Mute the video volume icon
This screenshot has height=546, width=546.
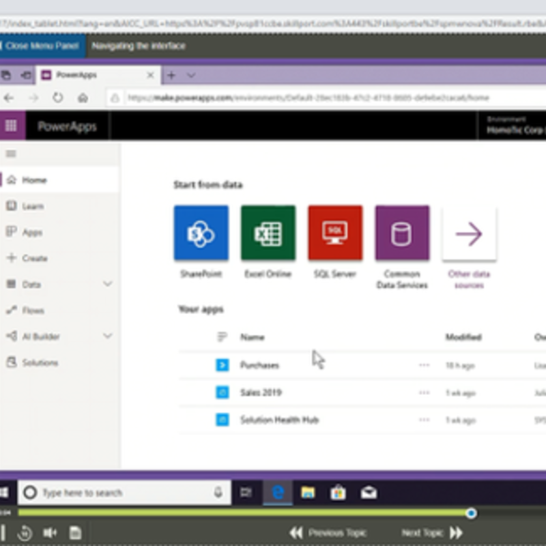[x=50, y=532]
